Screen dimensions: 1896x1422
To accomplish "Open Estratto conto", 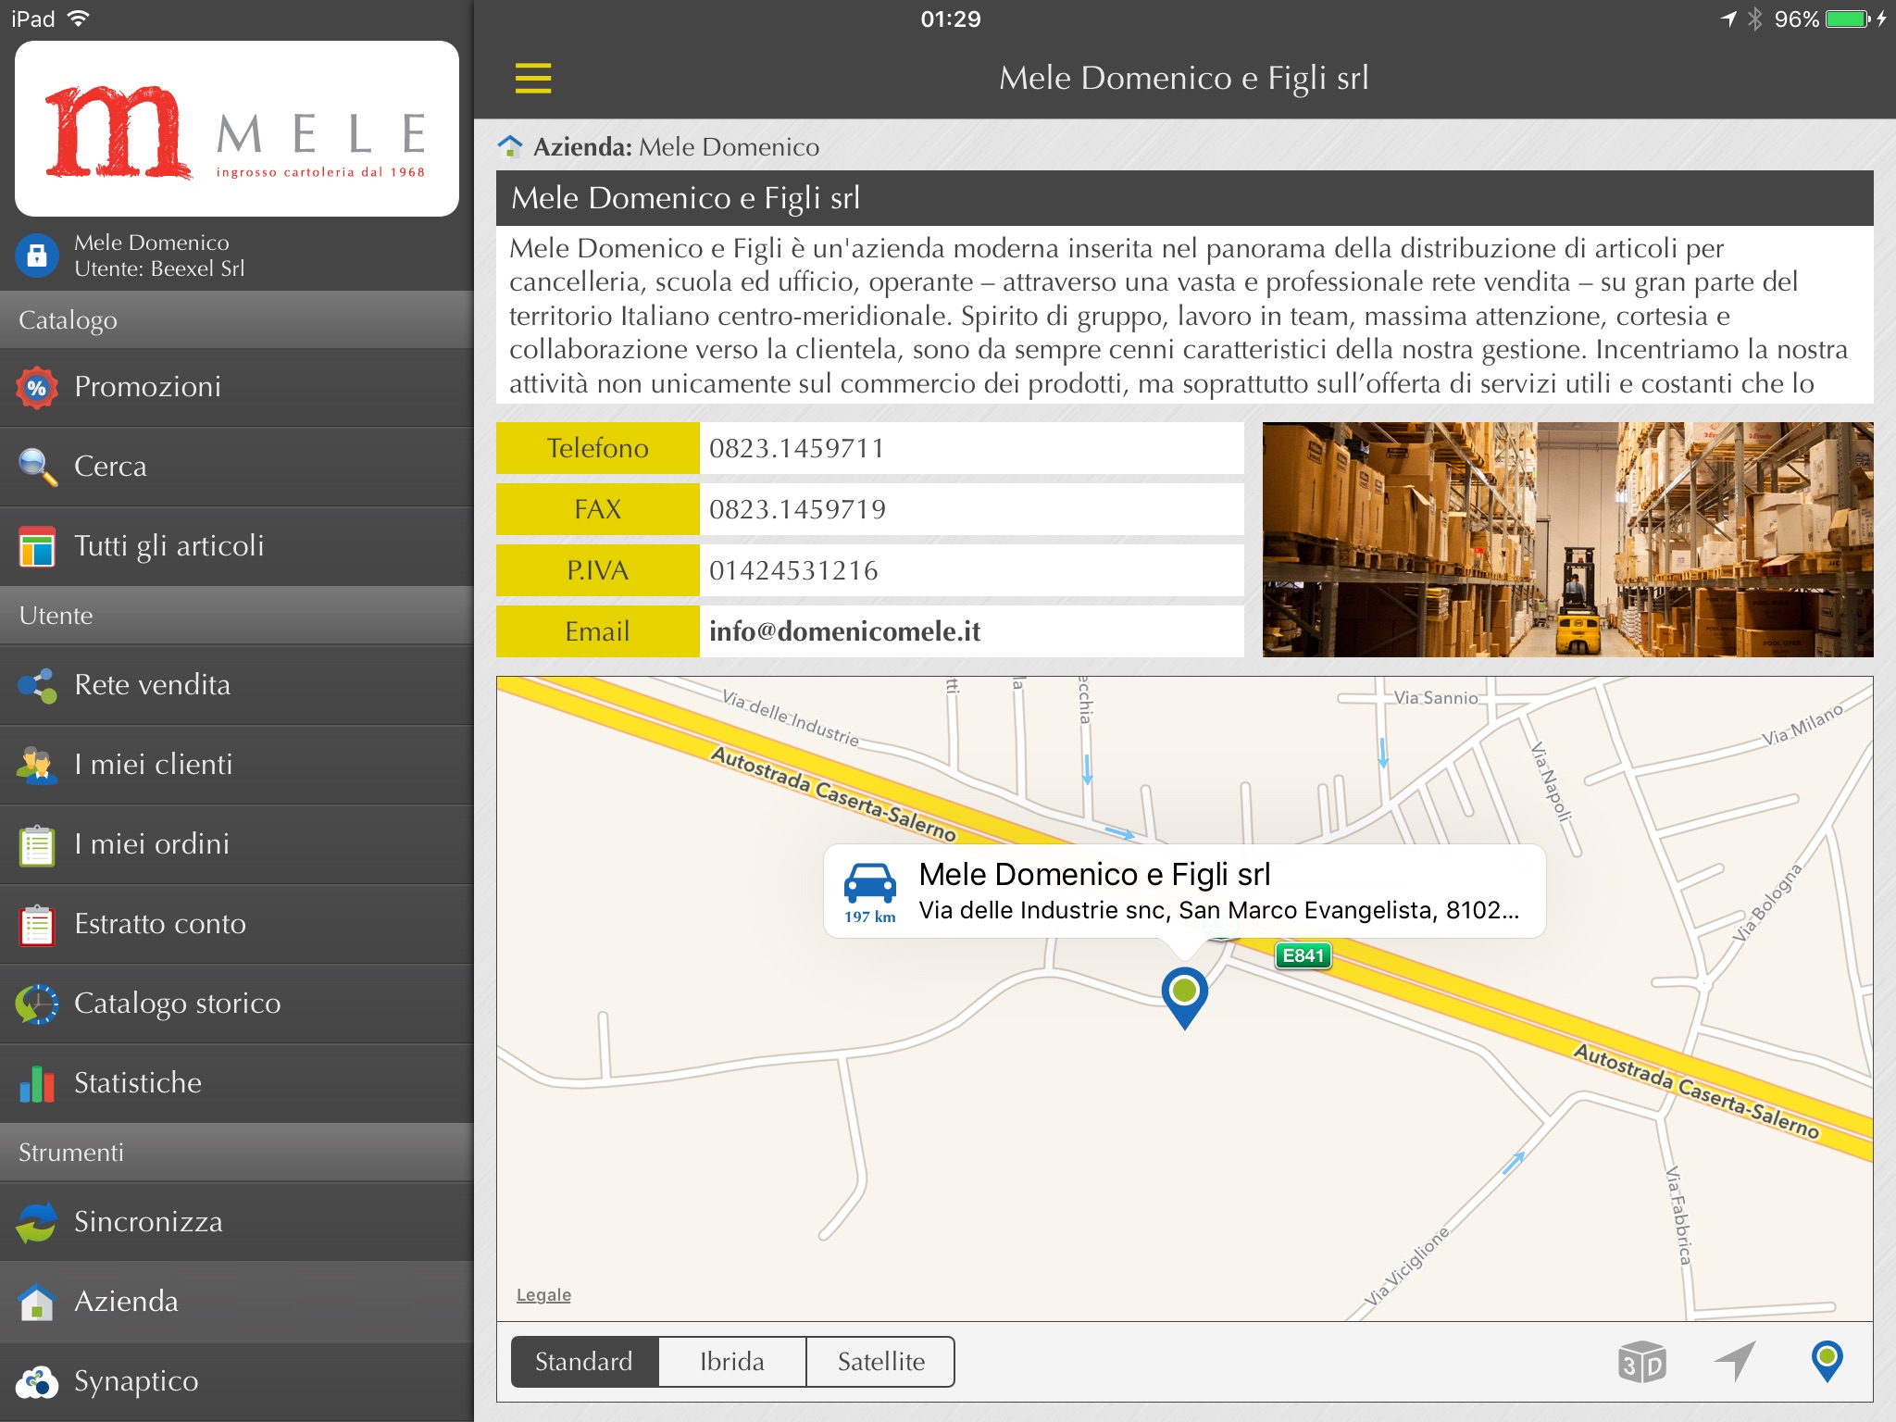I will coord(237,924).
